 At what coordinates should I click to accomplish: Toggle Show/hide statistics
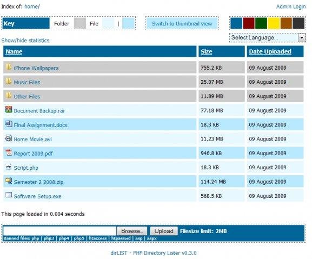[25, 41]
